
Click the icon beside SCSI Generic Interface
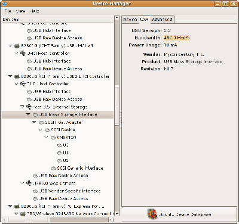[x=53, y=168]
